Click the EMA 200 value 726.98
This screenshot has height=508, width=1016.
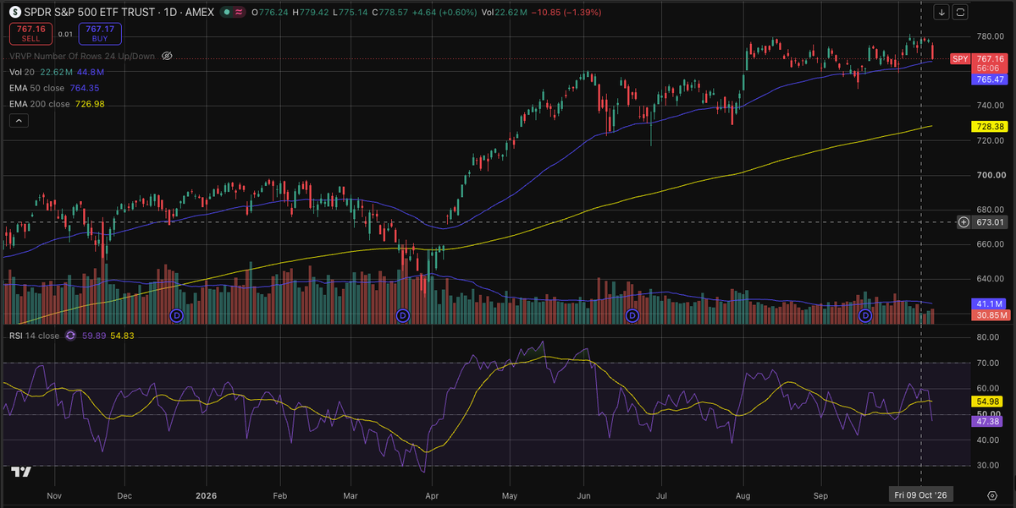tap(89, 104)
